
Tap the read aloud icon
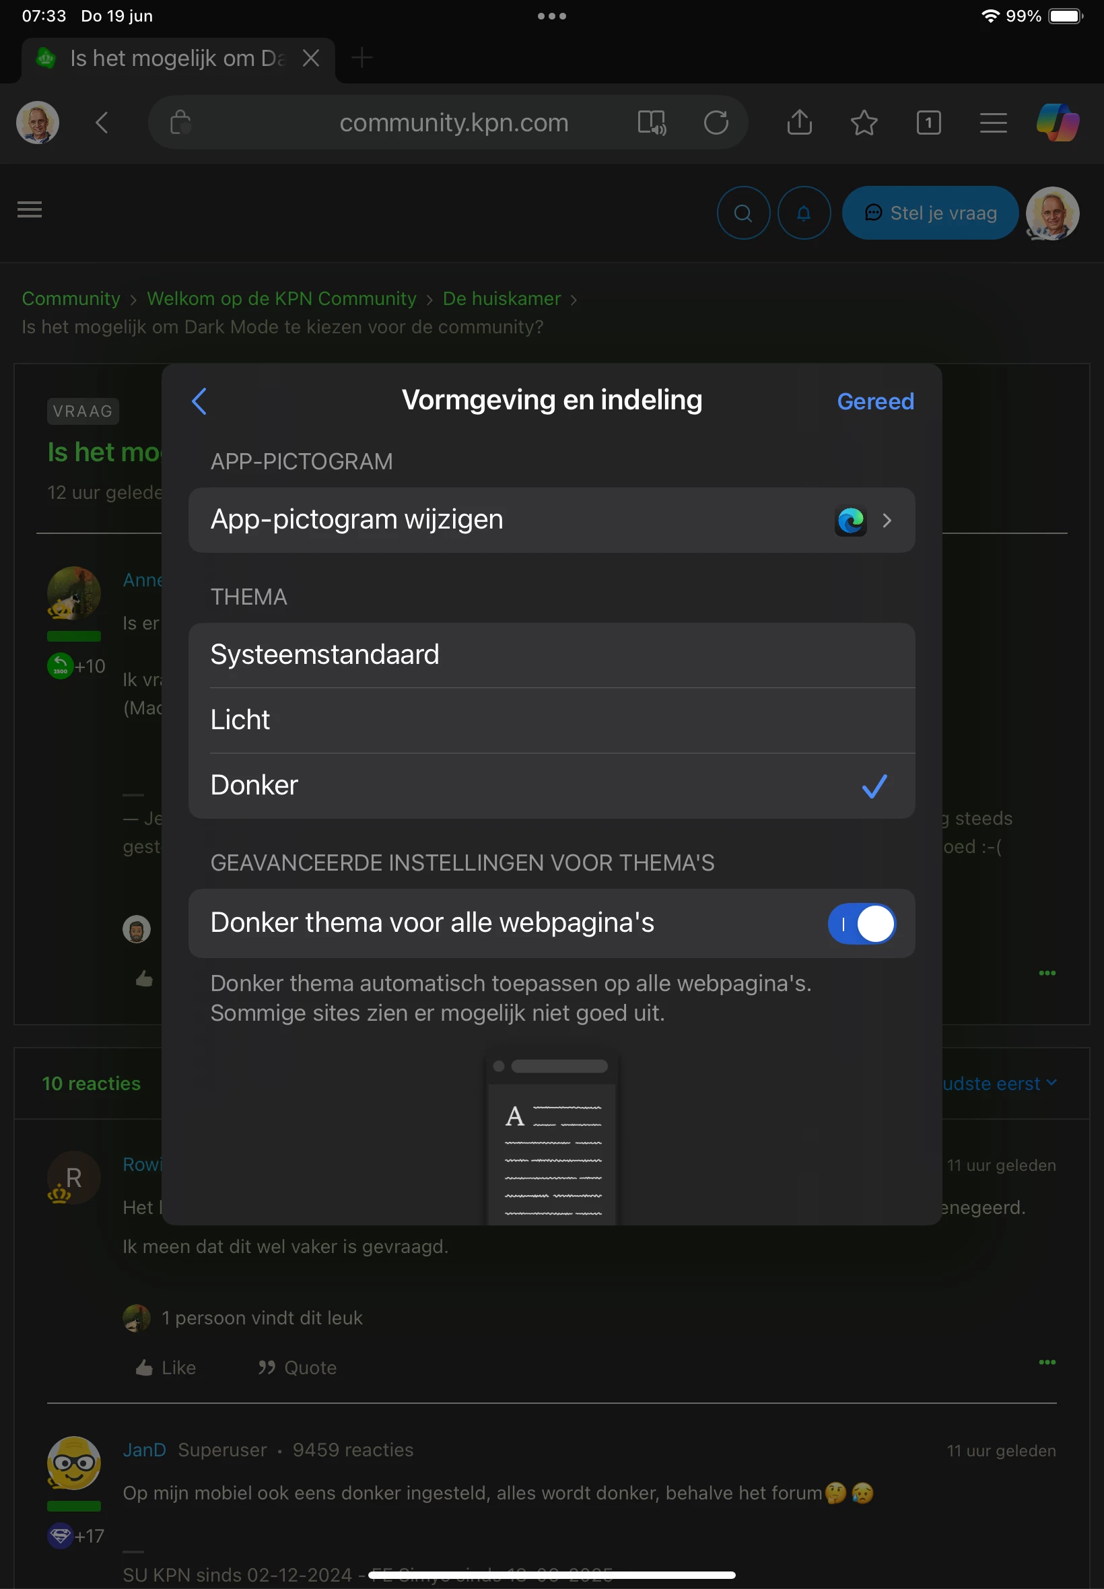[x=651, y=123]
